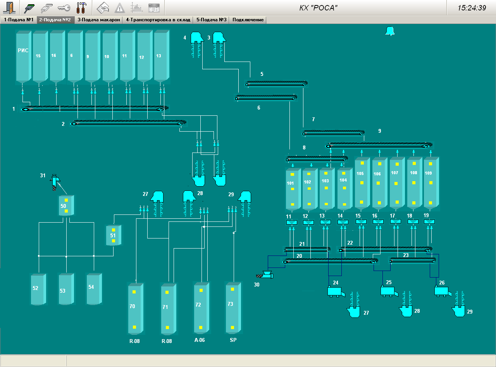Toggle gate 19 below silo 109
This screenshot has height=367, width=496.
click(429, 222)
